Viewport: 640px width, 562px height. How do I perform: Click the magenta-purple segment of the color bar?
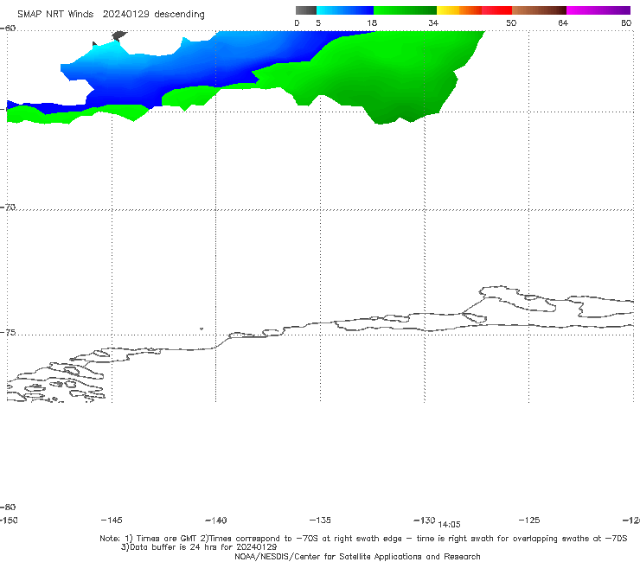[x=598, y=10]
